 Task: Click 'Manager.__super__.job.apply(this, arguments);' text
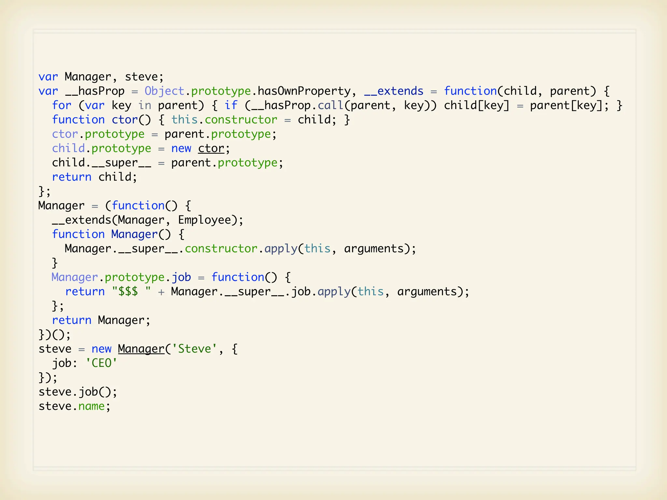[320, 292]
